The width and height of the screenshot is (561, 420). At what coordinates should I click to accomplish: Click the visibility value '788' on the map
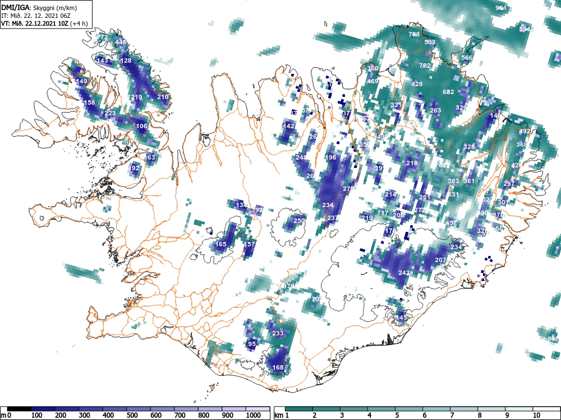(414, 34)
